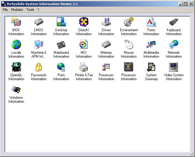Image resolution: width=195 pixels, height=157 pixels.
Task: Open the BIOS Information module icon
Action: [x=16, y=22]
